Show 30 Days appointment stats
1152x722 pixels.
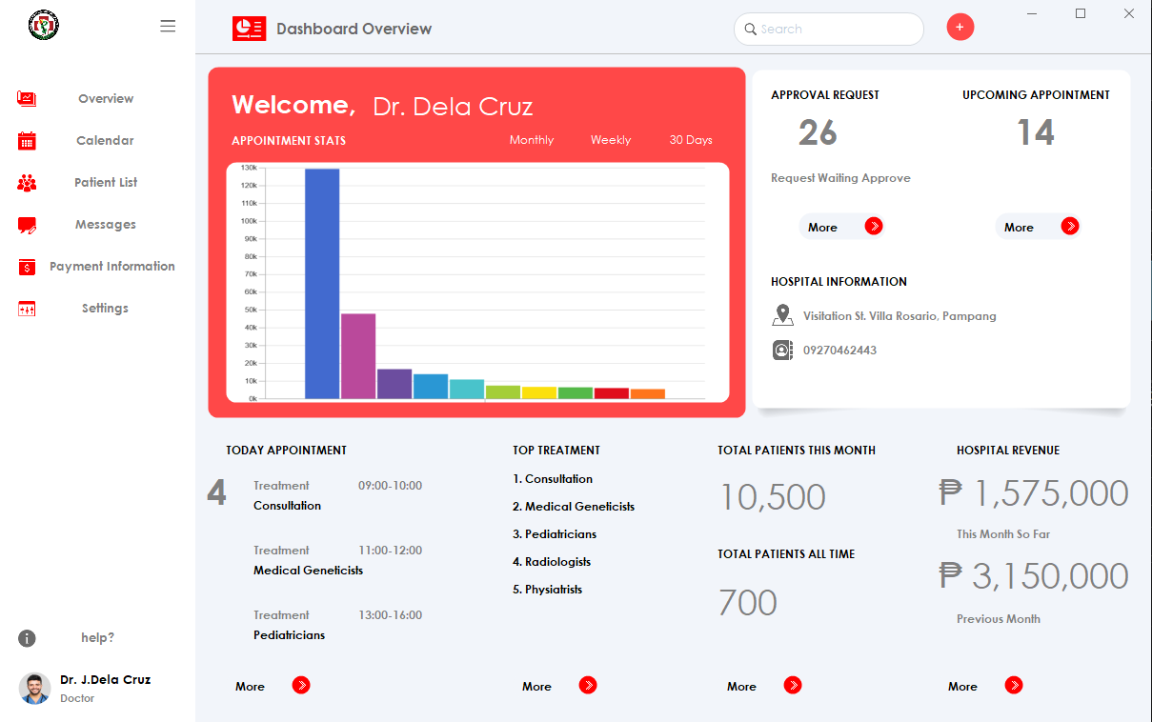point(690,140)
